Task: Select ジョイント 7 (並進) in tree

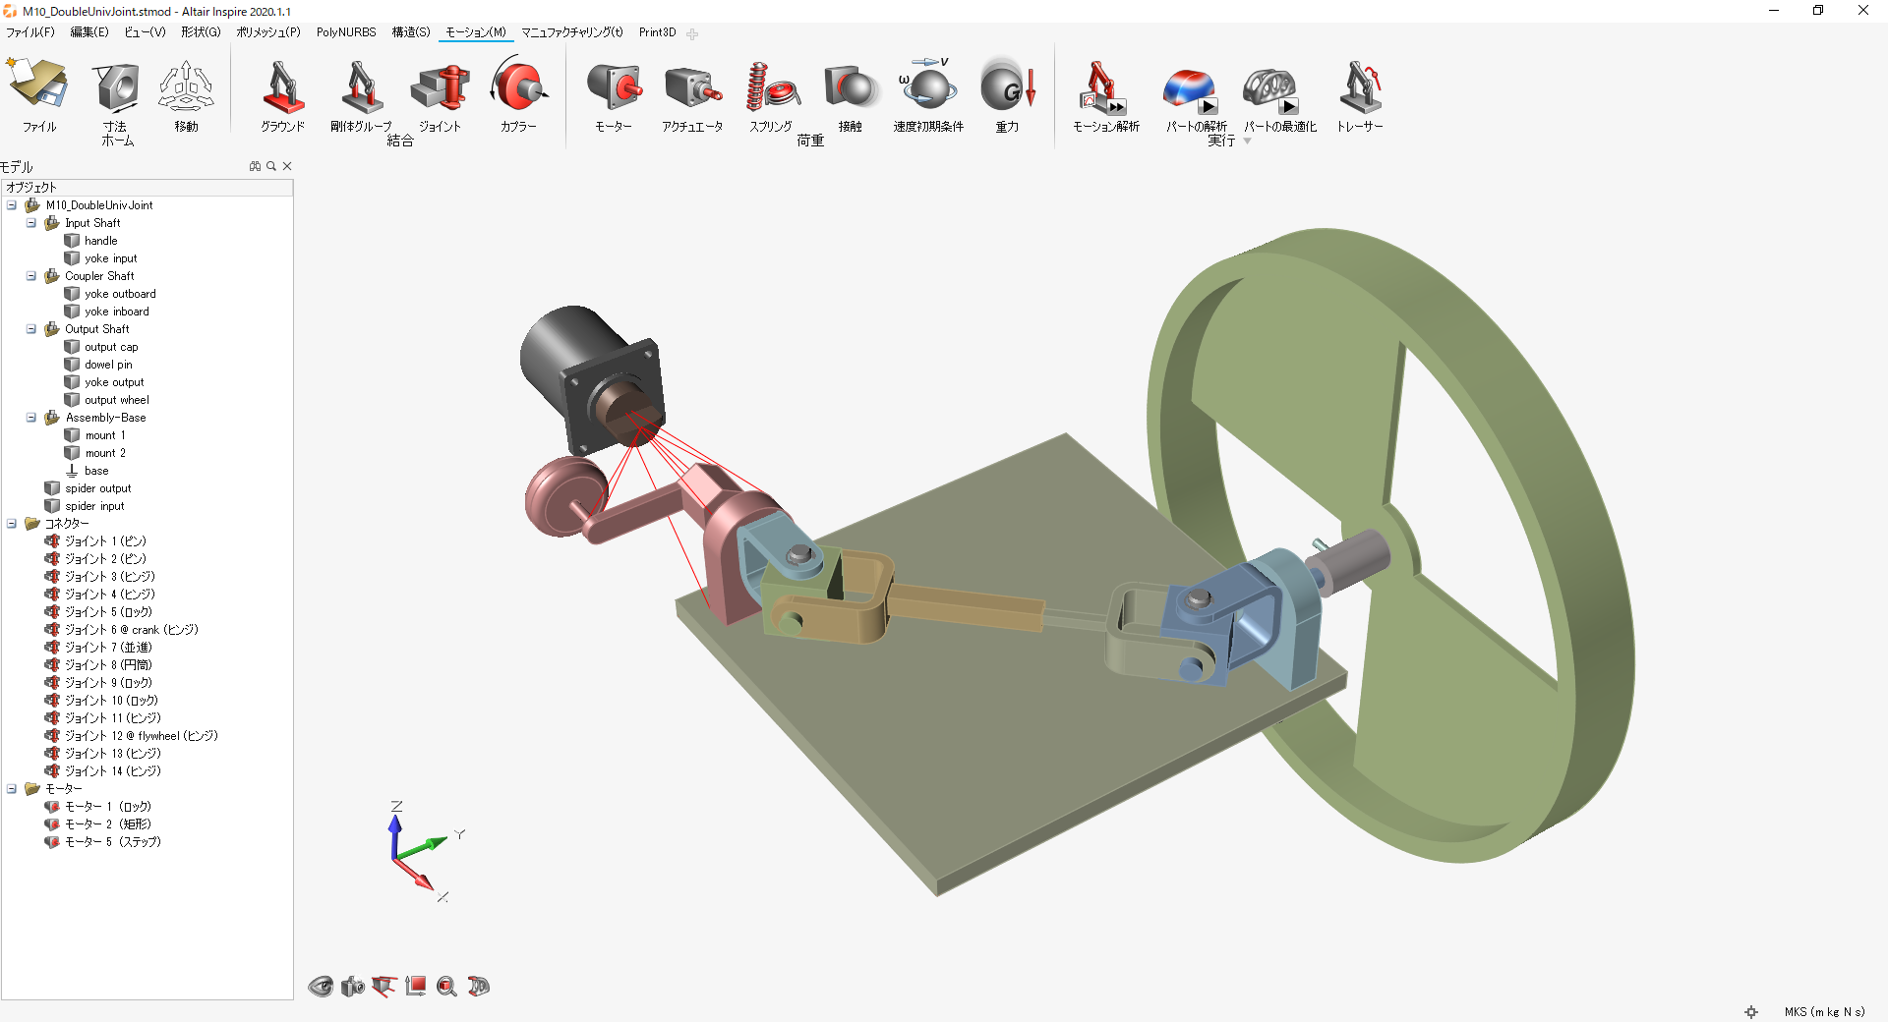Action: [x=108, y=648]
